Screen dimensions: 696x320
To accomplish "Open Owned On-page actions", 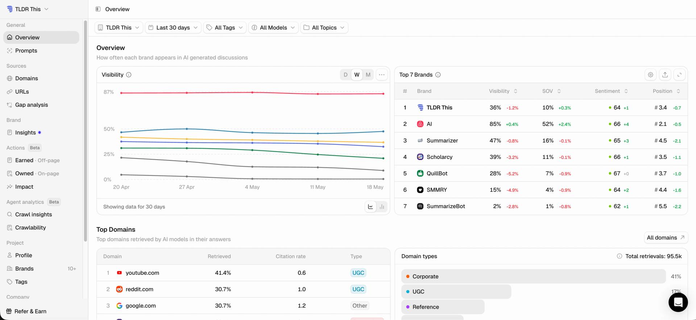I will pos(41,173).
